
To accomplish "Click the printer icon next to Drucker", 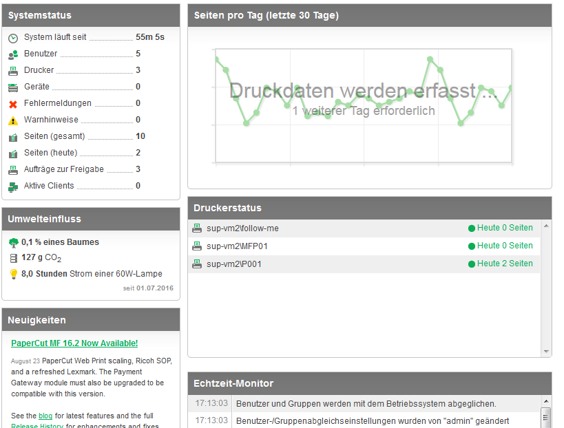I will pyautogui.click(x=13, y=71).
